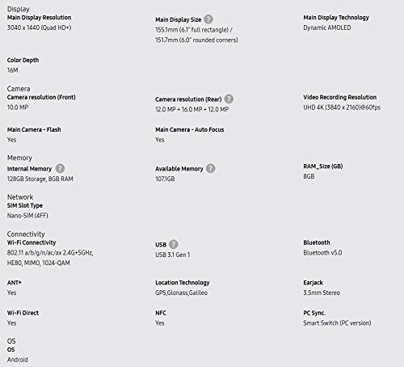Screen dimensions: 404x367
Task: Select the Display section heading
Action: (19, 9)
